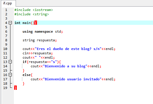Click line number 13 in the margin
This screenshot has height=104, width=153.
tap(5, 62)
